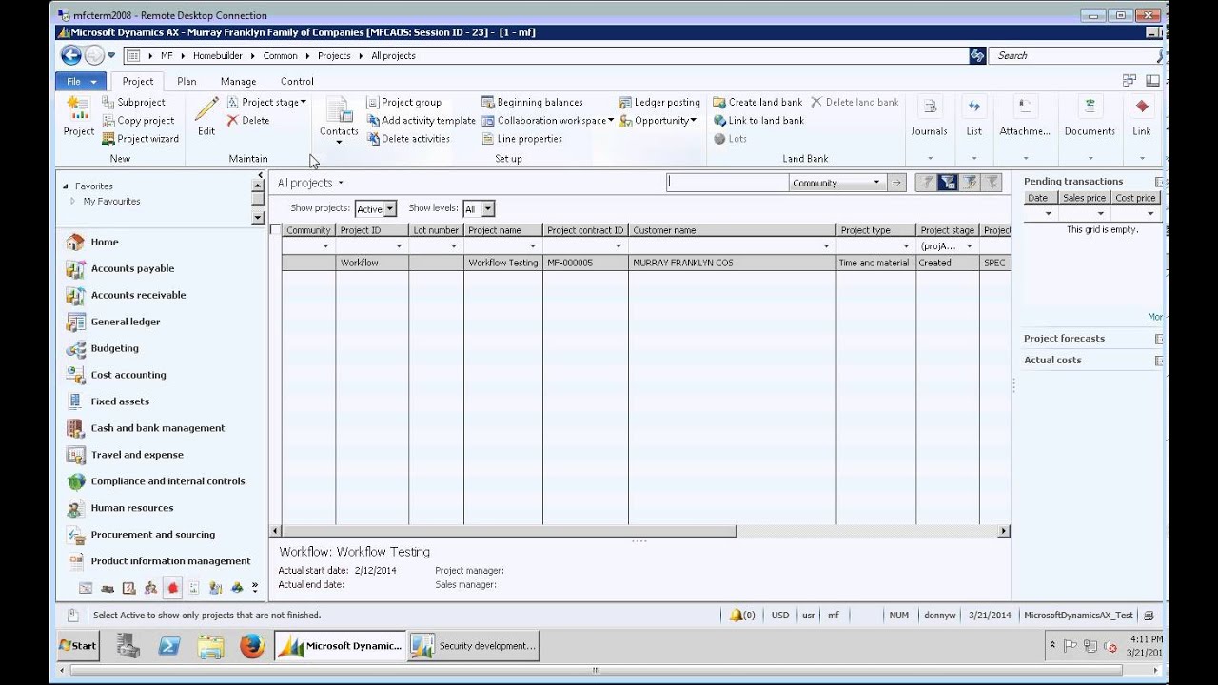
Task: Click the MF-000005 contract ID cell
Action: [x=585, y=263]
